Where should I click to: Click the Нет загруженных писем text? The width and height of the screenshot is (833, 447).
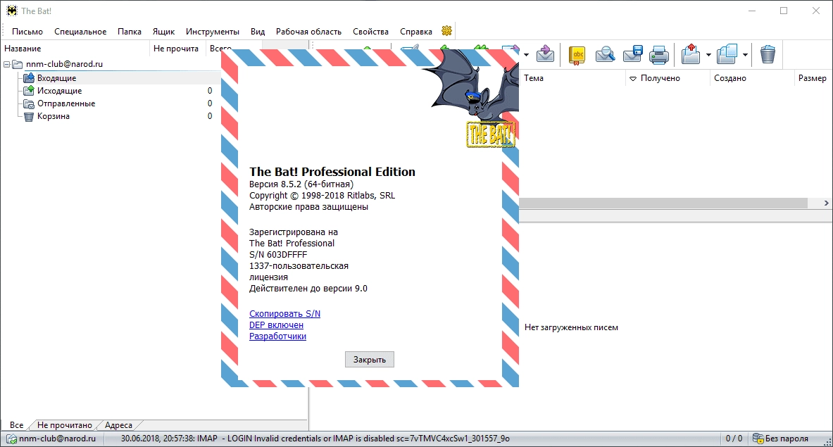pyautogui.click(x=571, y=327)
